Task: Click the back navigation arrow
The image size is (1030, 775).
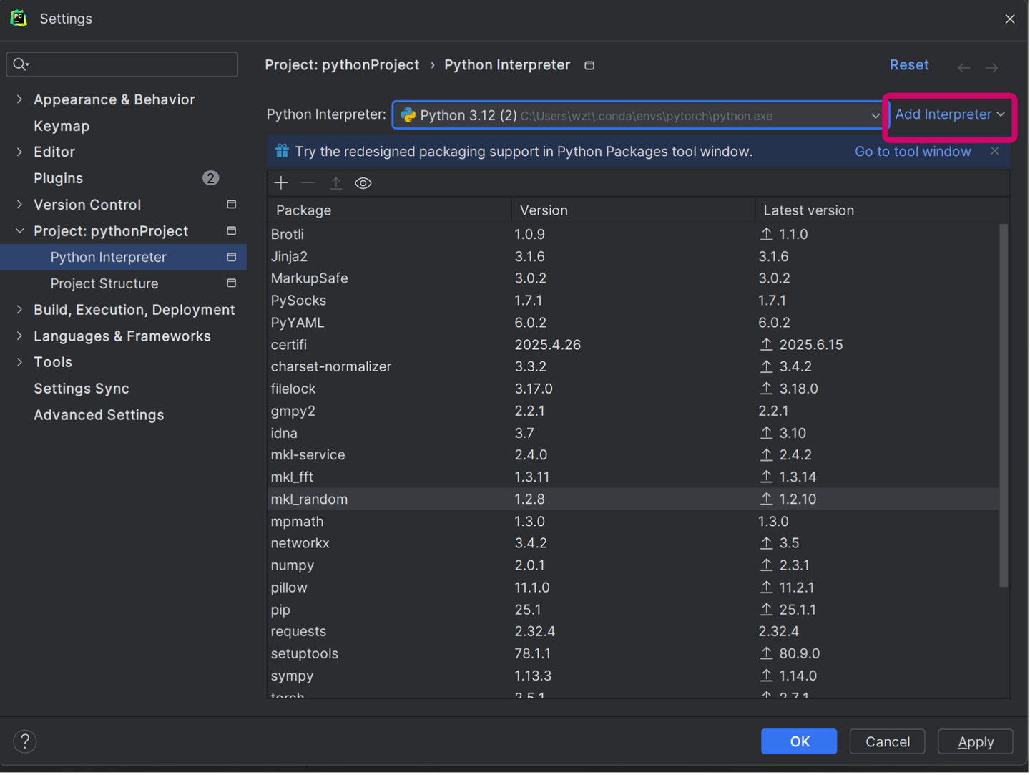Action: tap(964, 67)
